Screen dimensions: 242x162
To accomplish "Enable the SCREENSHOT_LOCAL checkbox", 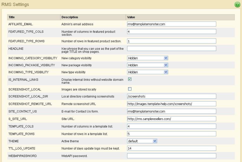I will click(x=130, y=89).
